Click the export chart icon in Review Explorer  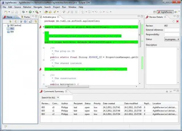[x=30, y=21]
